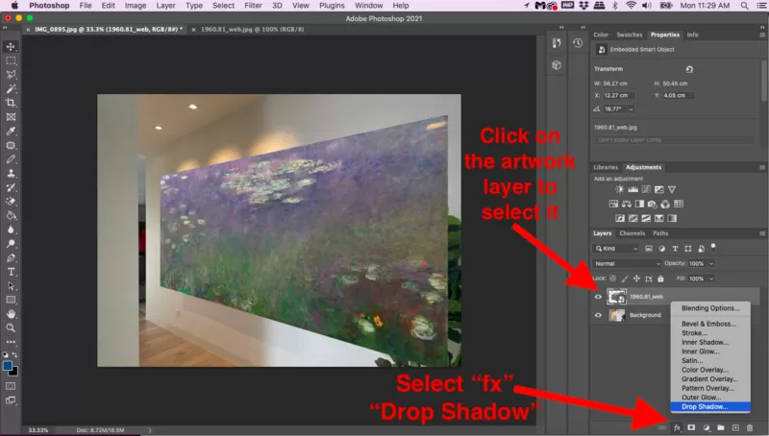Open the Opacity slider dropdown arrow
Viewport: 769px width, 436px height.
click(711, 263)
